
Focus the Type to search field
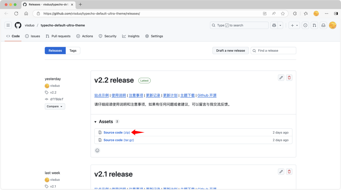239,25
